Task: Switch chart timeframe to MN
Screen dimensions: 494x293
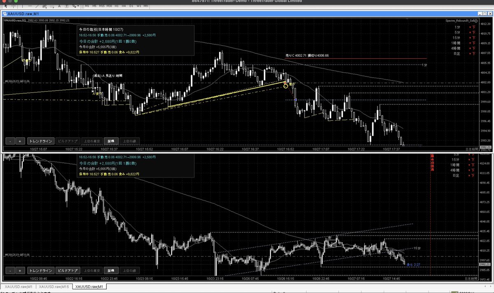Action: point(146,6)
